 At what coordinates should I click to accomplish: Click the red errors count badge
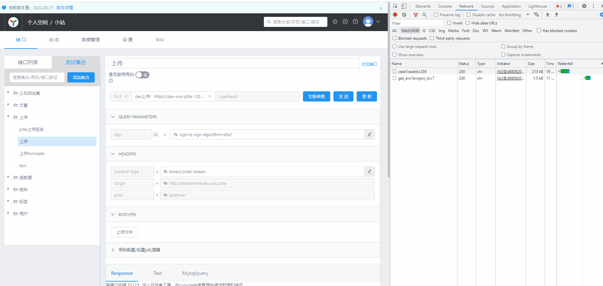pos(559,6)
